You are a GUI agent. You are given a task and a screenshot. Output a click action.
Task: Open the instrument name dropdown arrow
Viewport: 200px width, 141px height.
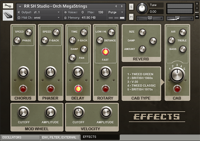click(20, 6)
